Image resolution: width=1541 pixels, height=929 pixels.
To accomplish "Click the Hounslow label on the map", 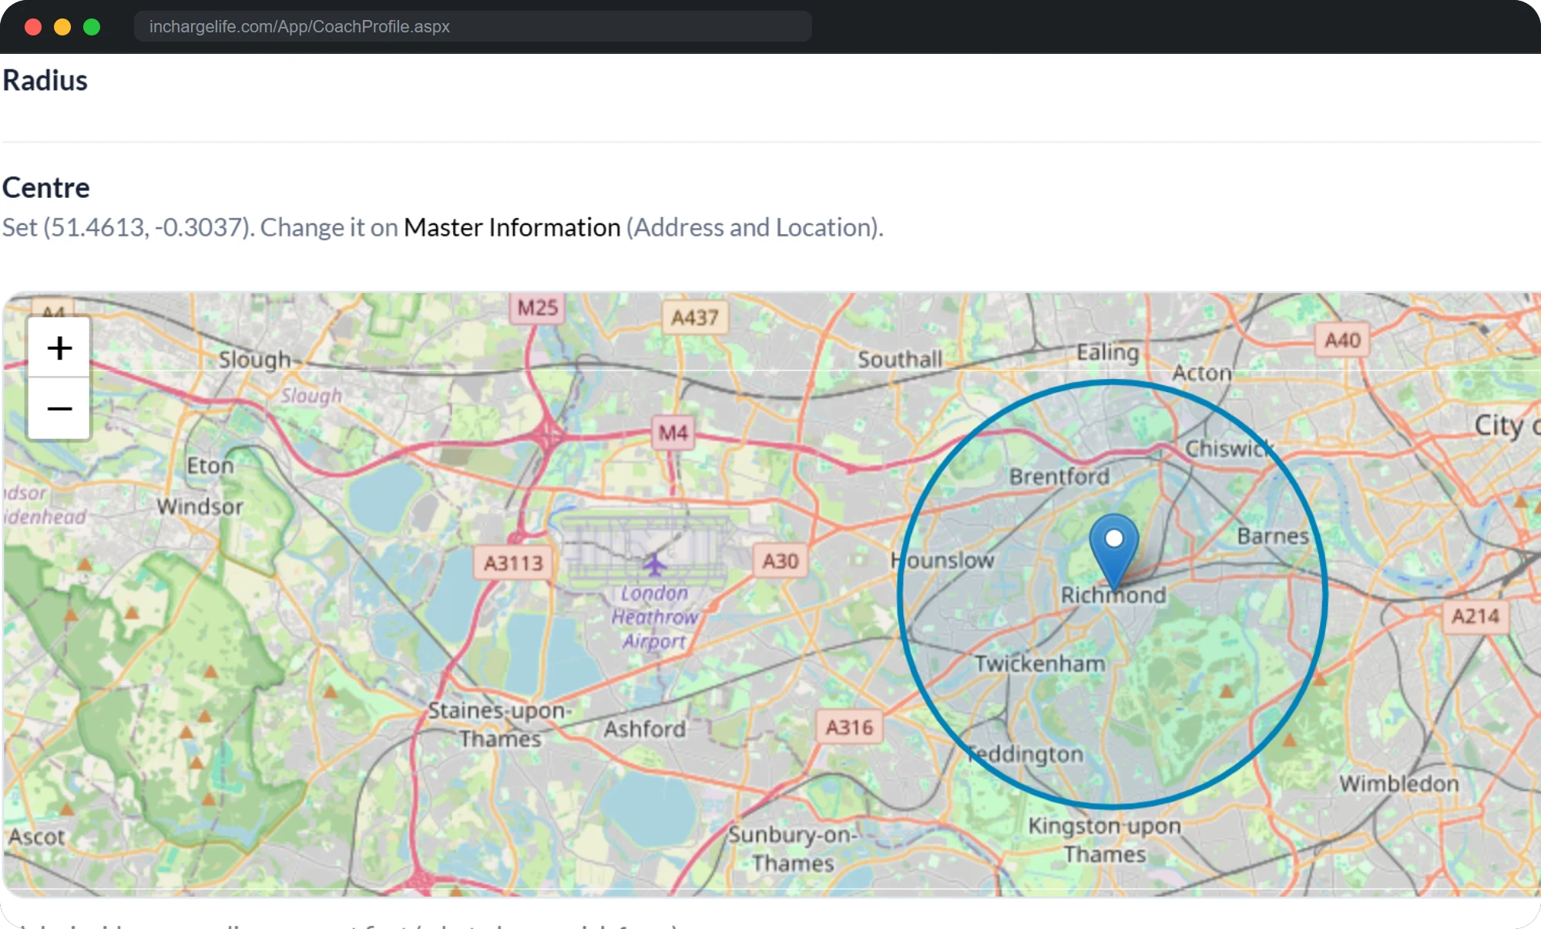I will pyautogui.click(x=942, y=560).
